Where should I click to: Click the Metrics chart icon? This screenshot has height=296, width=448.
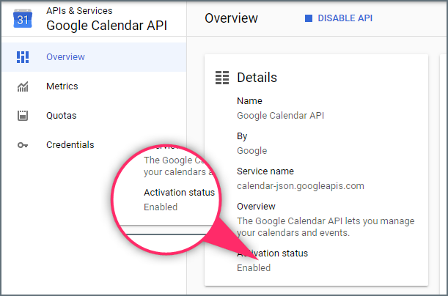[23, 86]
